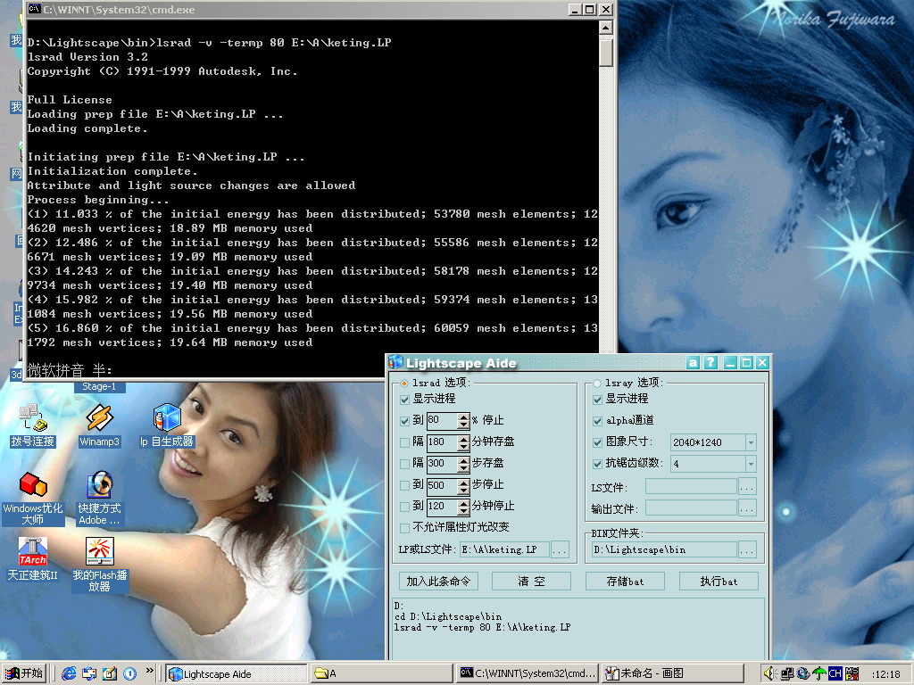Click the LP或LS文件 path input field
This screenshot has height=685, width=914.
pyautogui.click(x=504, y=549)
